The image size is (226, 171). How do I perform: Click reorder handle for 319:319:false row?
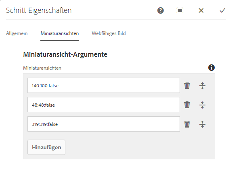[x=202, y=124]
